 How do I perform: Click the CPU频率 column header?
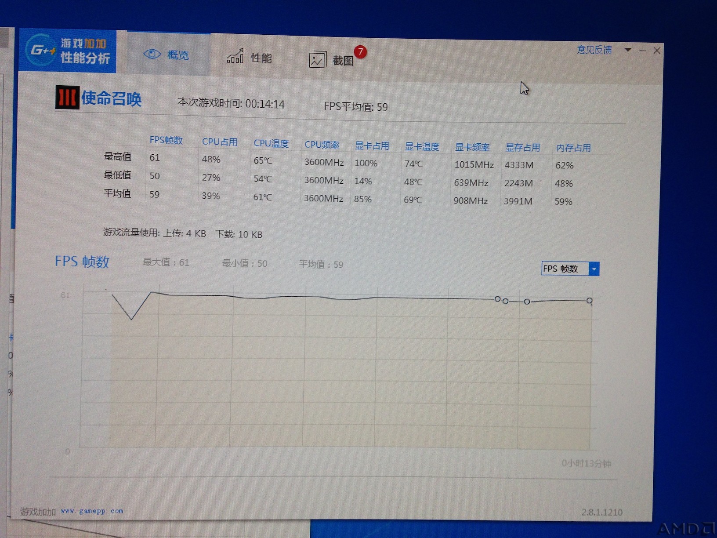(x=322, y=145)
